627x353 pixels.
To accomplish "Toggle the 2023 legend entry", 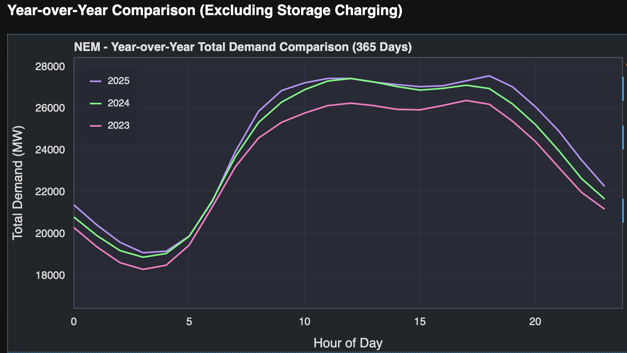I will coord(118,126).
